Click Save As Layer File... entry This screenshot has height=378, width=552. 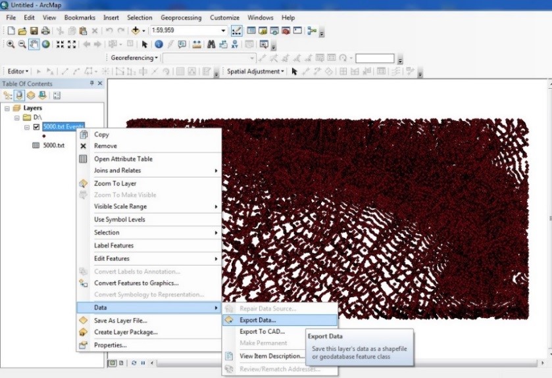[x=149, y=321]
